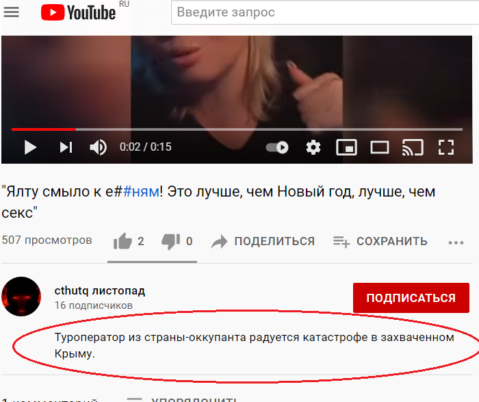Like the video with thumbs up
Viewport: 479px width, 402px height.
coord(122,241)
